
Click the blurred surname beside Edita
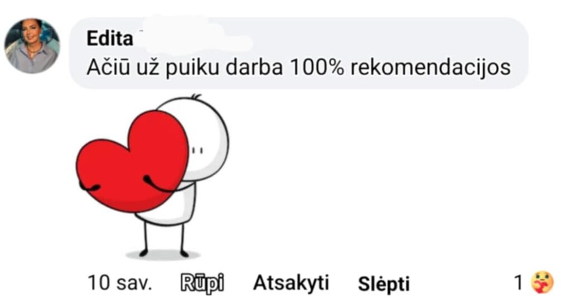(193, 37)
